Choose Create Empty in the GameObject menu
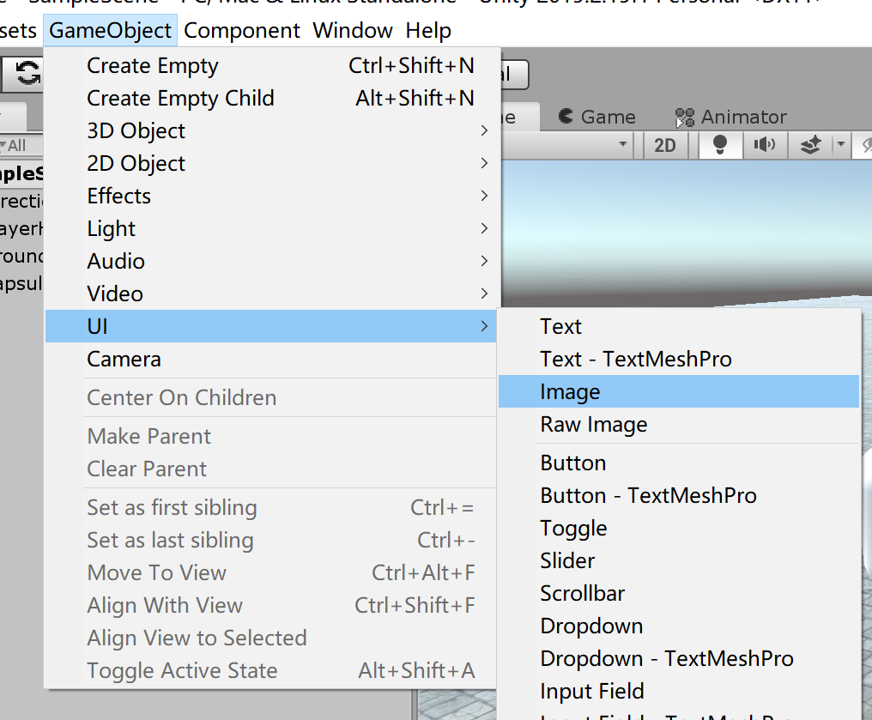This screenshot has height=720, width=872. pos(153,66)
